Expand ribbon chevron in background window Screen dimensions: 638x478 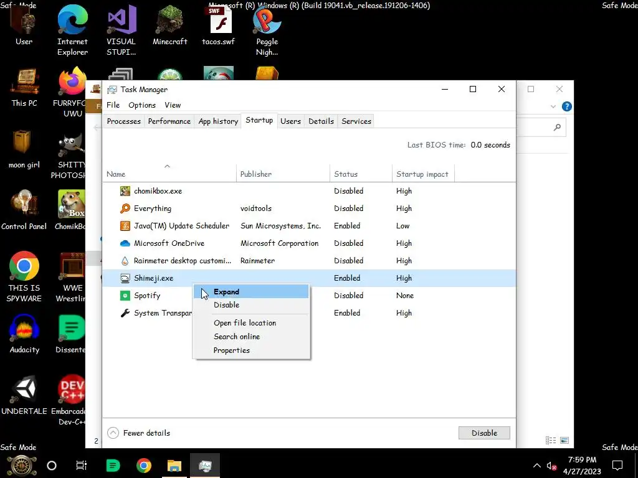pos(553,106)
